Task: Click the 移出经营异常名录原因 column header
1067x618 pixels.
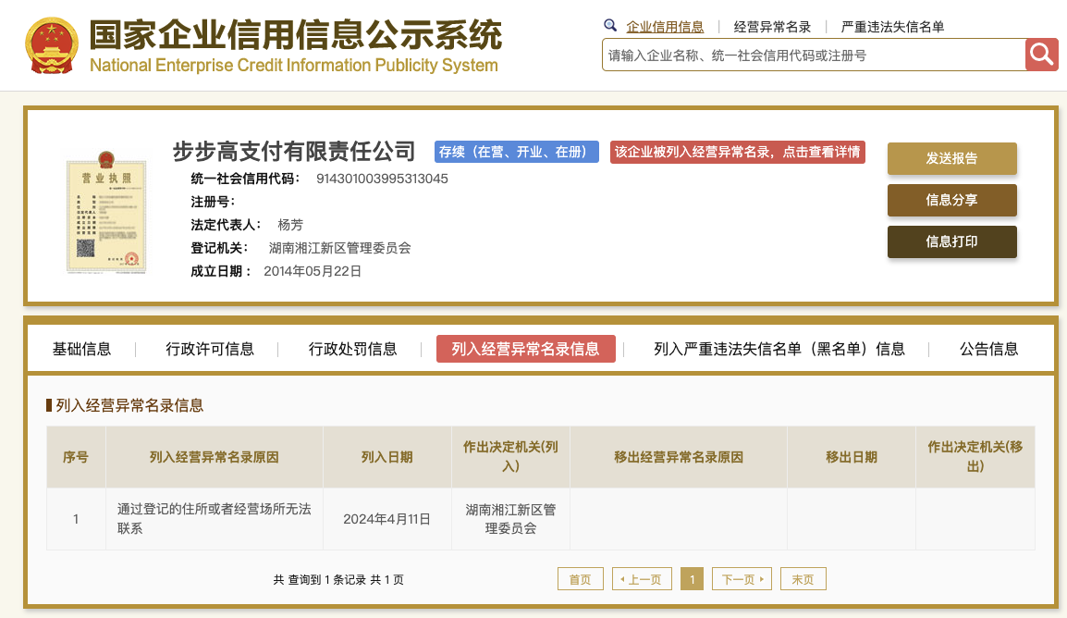Action: (x=679, y=457)
